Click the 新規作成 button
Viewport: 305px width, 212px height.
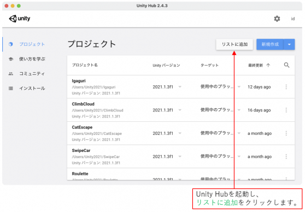coord(270,44)
